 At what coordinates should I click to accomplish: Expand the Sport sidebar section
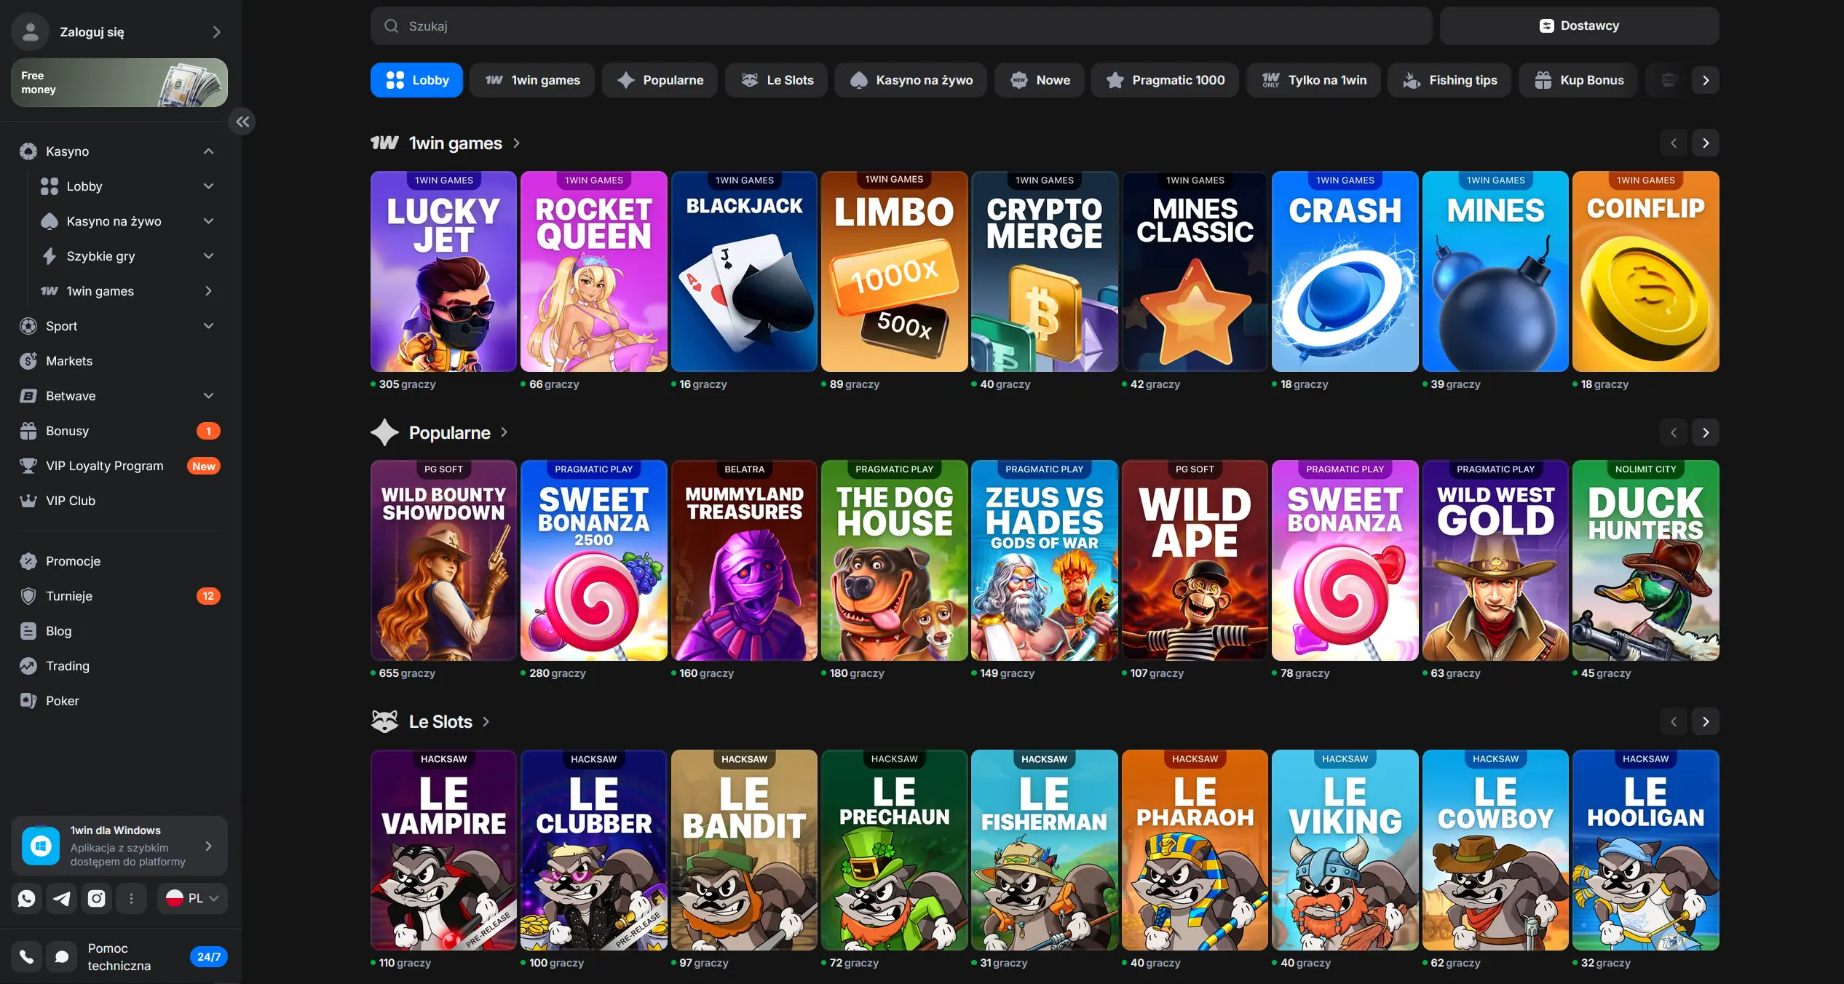[208, 326]
